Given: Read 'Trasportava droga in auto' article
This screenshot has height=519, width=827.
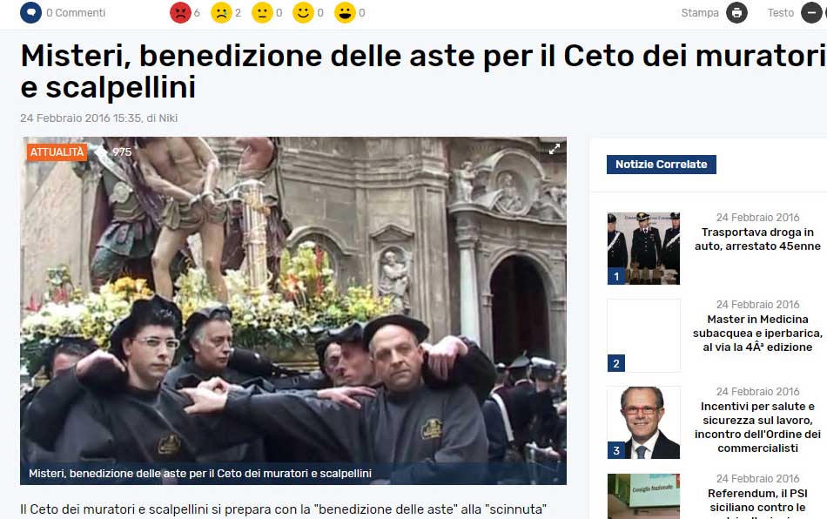Looking at the screenshot, I should point(757,239).
